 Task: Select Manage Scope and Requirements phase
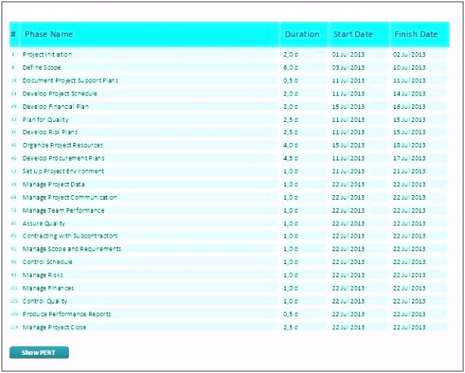[229, 249]
